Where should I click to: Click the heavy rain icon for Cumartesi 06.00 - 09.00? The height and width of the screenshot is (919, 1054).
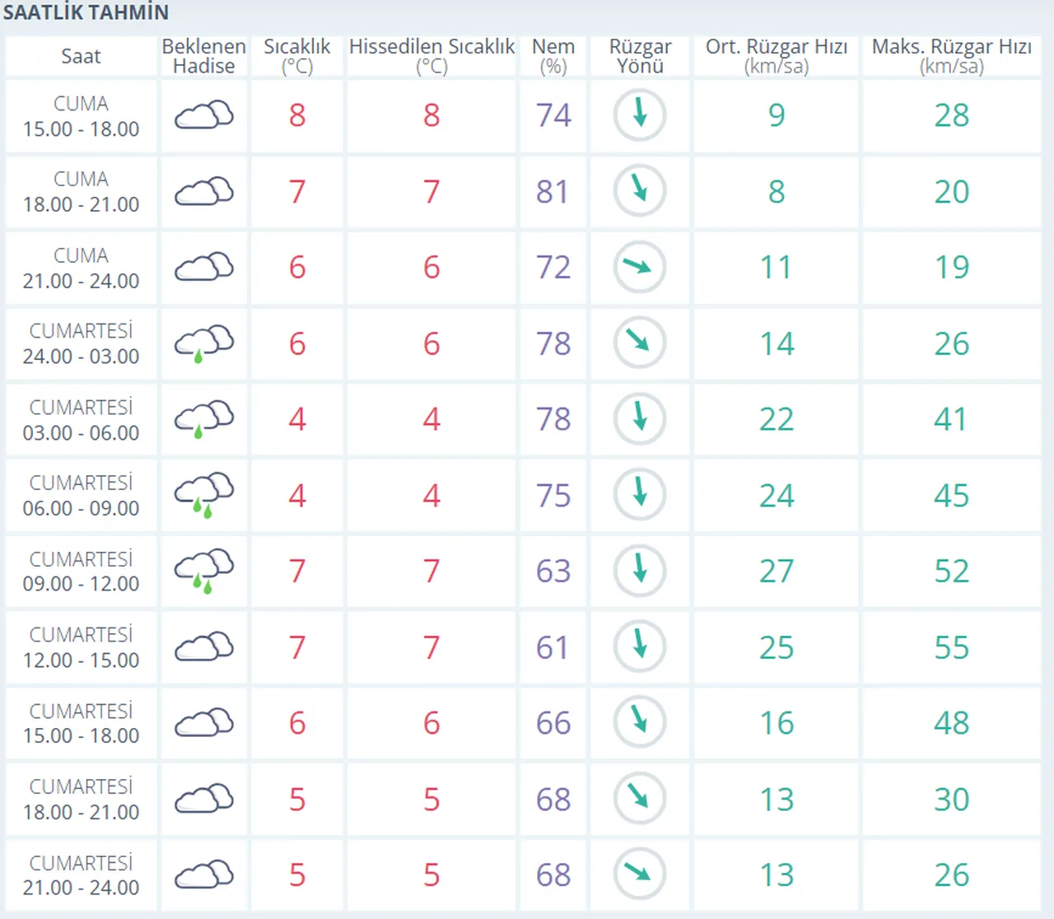pyautogui.click(x=203, y=495)
